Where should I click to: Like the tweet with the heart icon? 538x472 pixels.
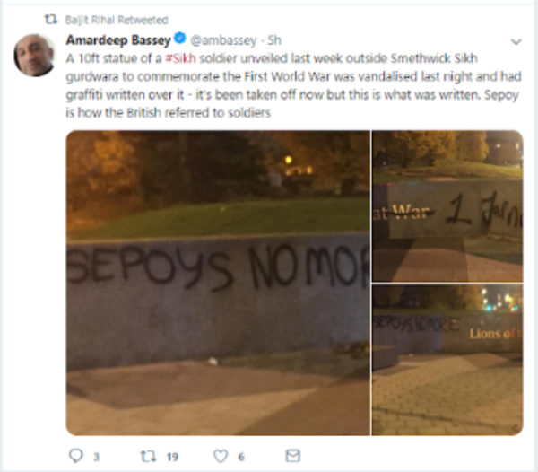pos(221,456)
